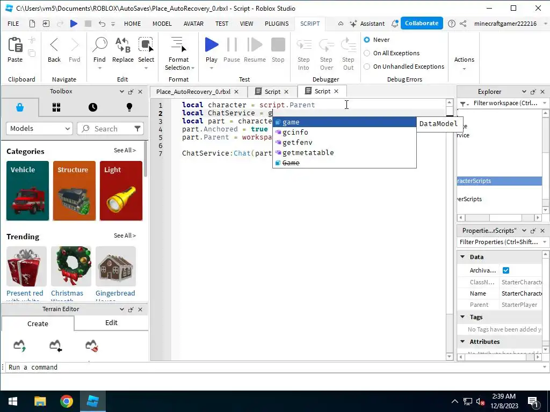Open Toolbox panel options chevron
Viewport: 550px width, 412px height.
point(122,91)
